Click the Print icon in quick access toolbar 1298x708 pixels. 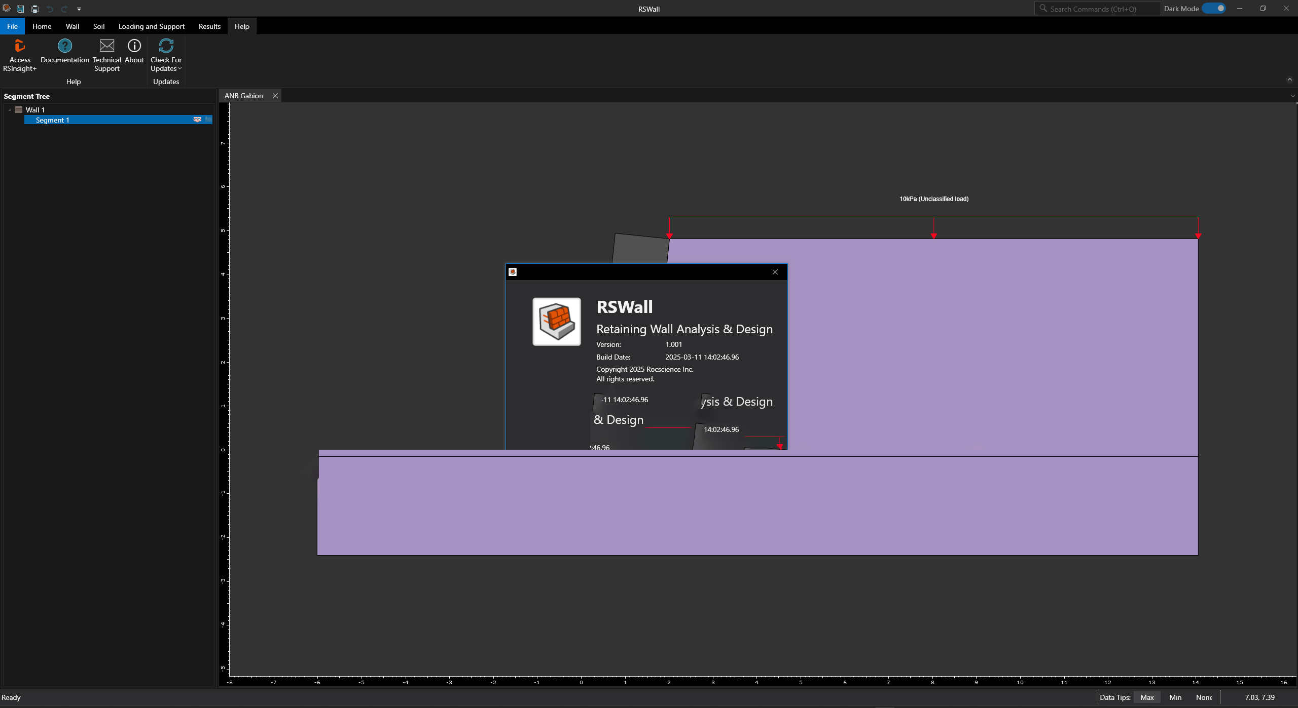35,9
